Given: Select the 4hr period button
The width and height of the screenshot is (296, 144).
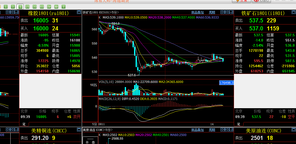Looking at the screenshot, I should tap(56, 7).
